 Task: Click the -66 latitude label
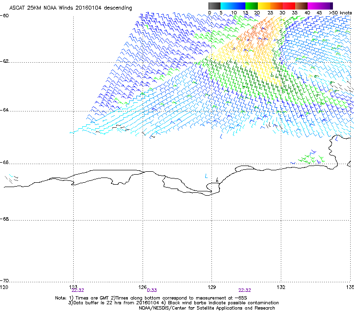(4, 162)
